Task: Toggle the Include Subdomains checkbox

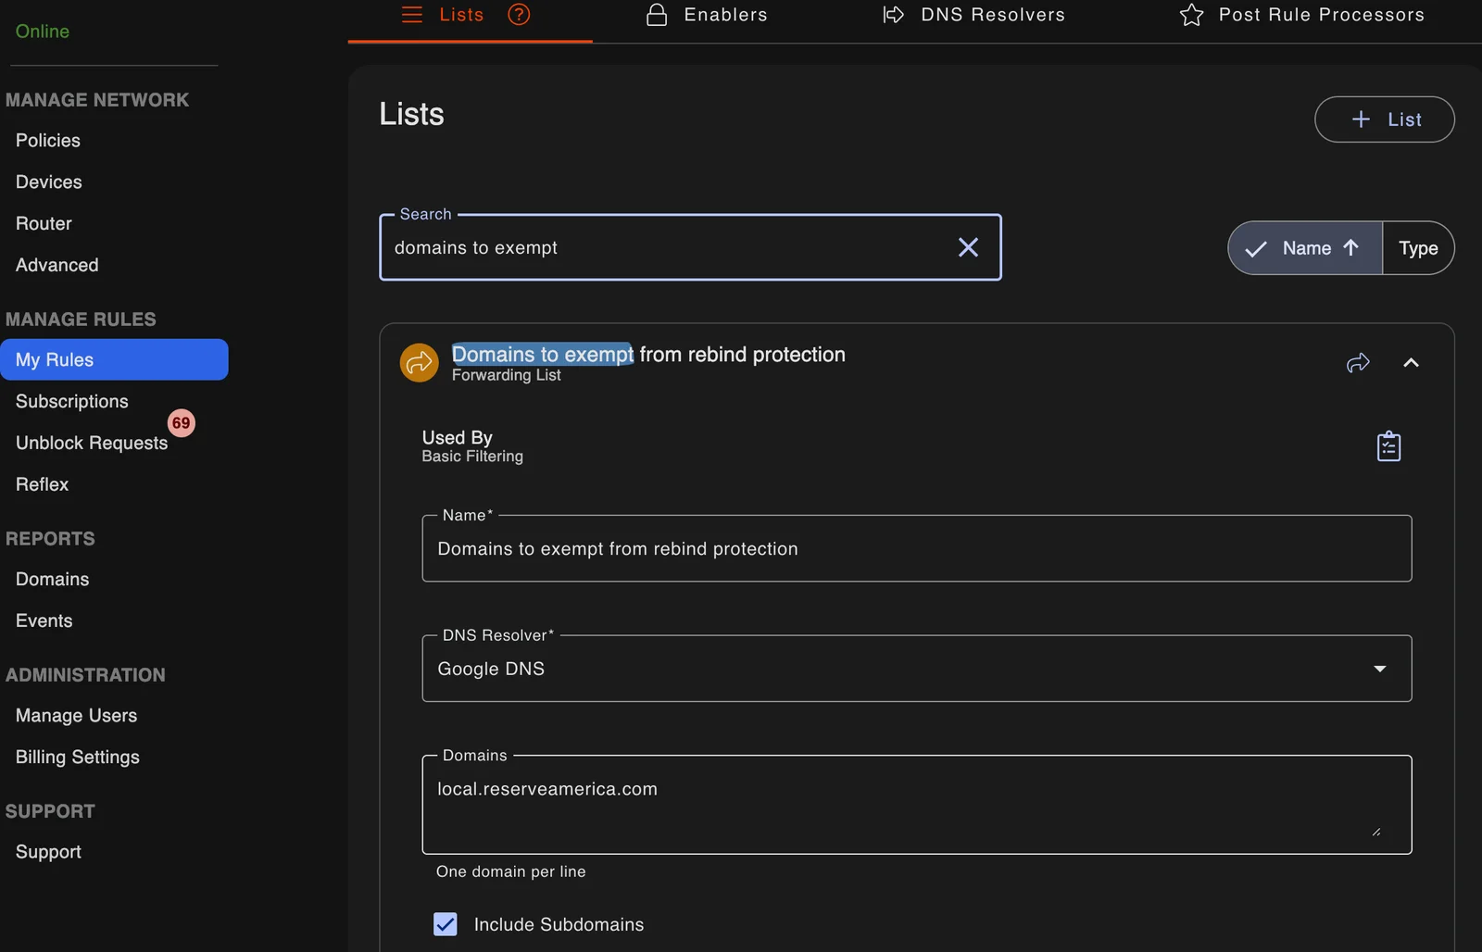Action: coord(446,924)
